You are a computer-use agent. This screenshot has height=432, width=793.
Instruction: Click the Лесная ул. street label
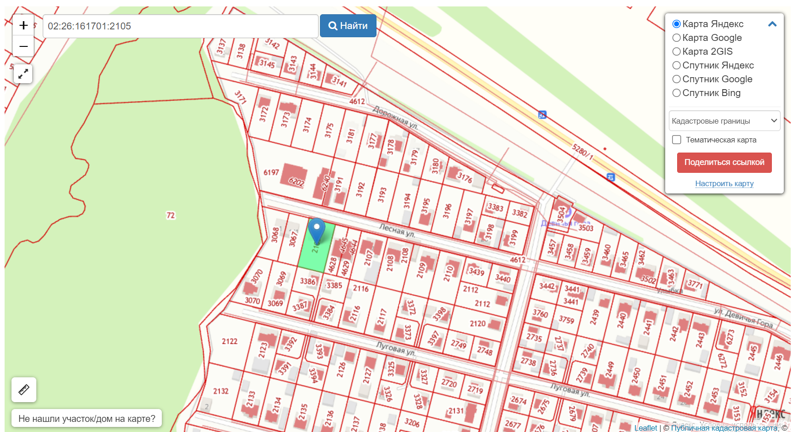click(x=397, y=230)
